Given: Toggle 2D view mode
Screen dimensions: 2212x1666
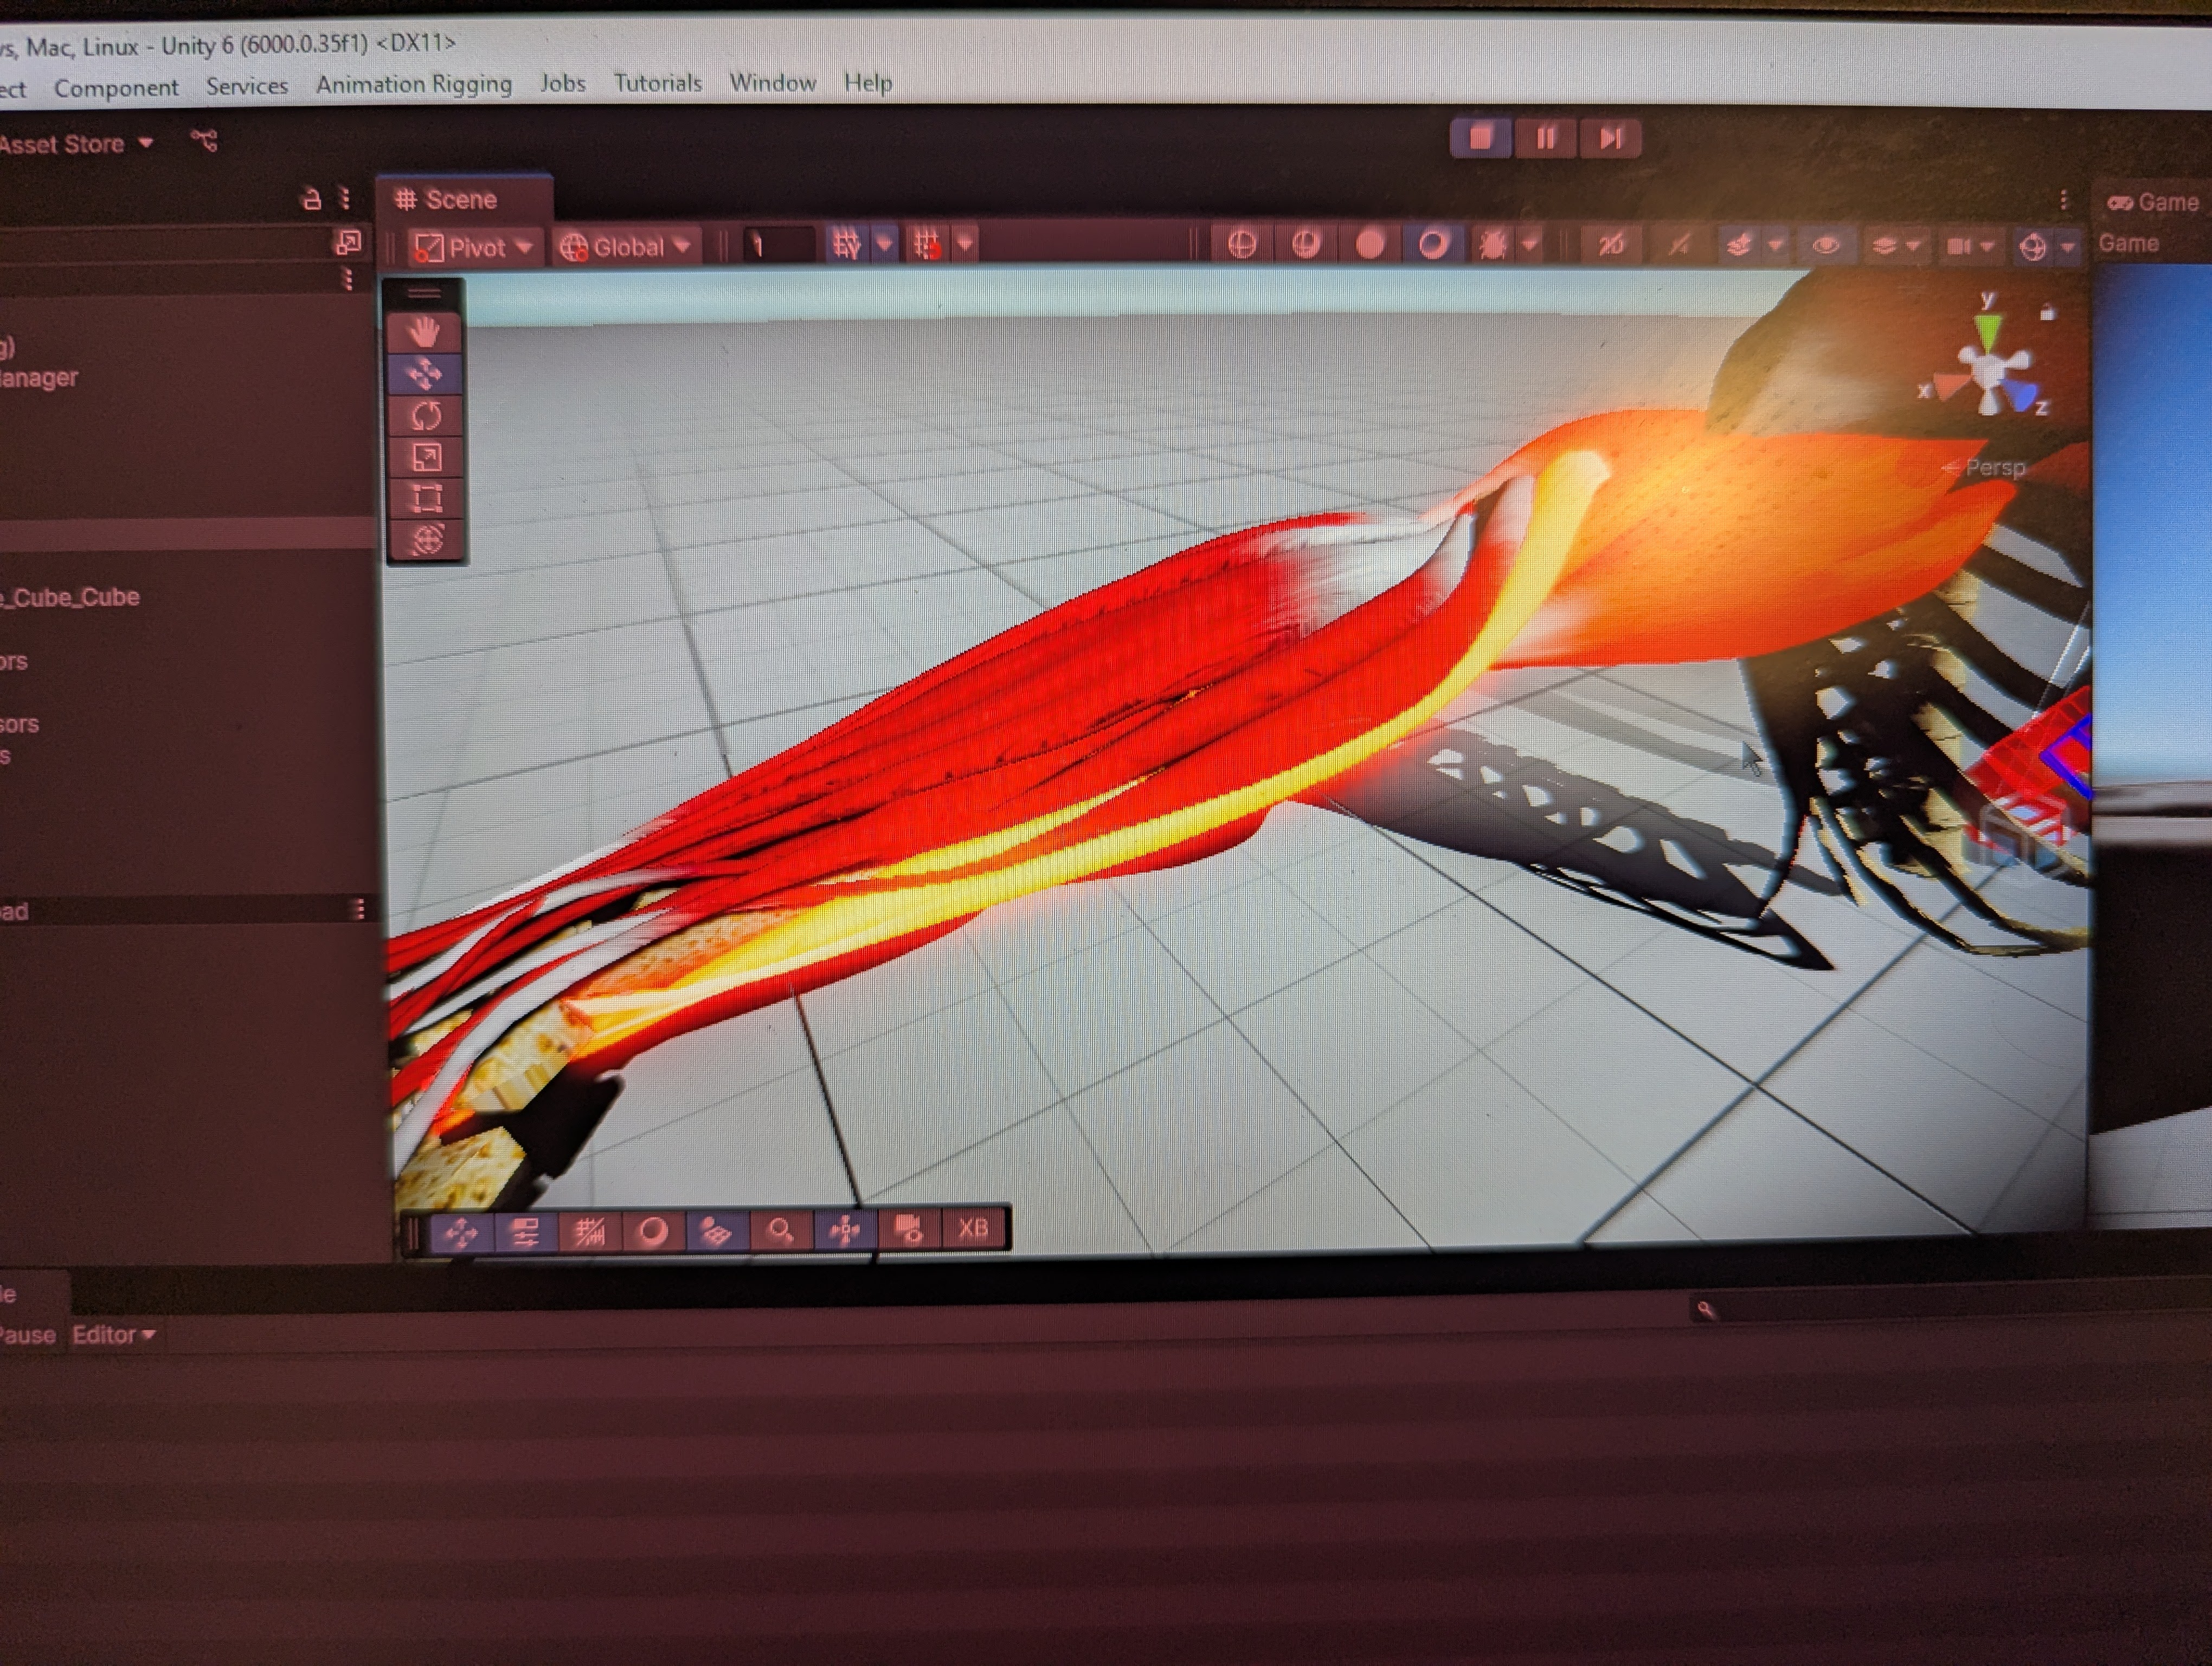Looking at the screenshot, I should [1610, 245].
